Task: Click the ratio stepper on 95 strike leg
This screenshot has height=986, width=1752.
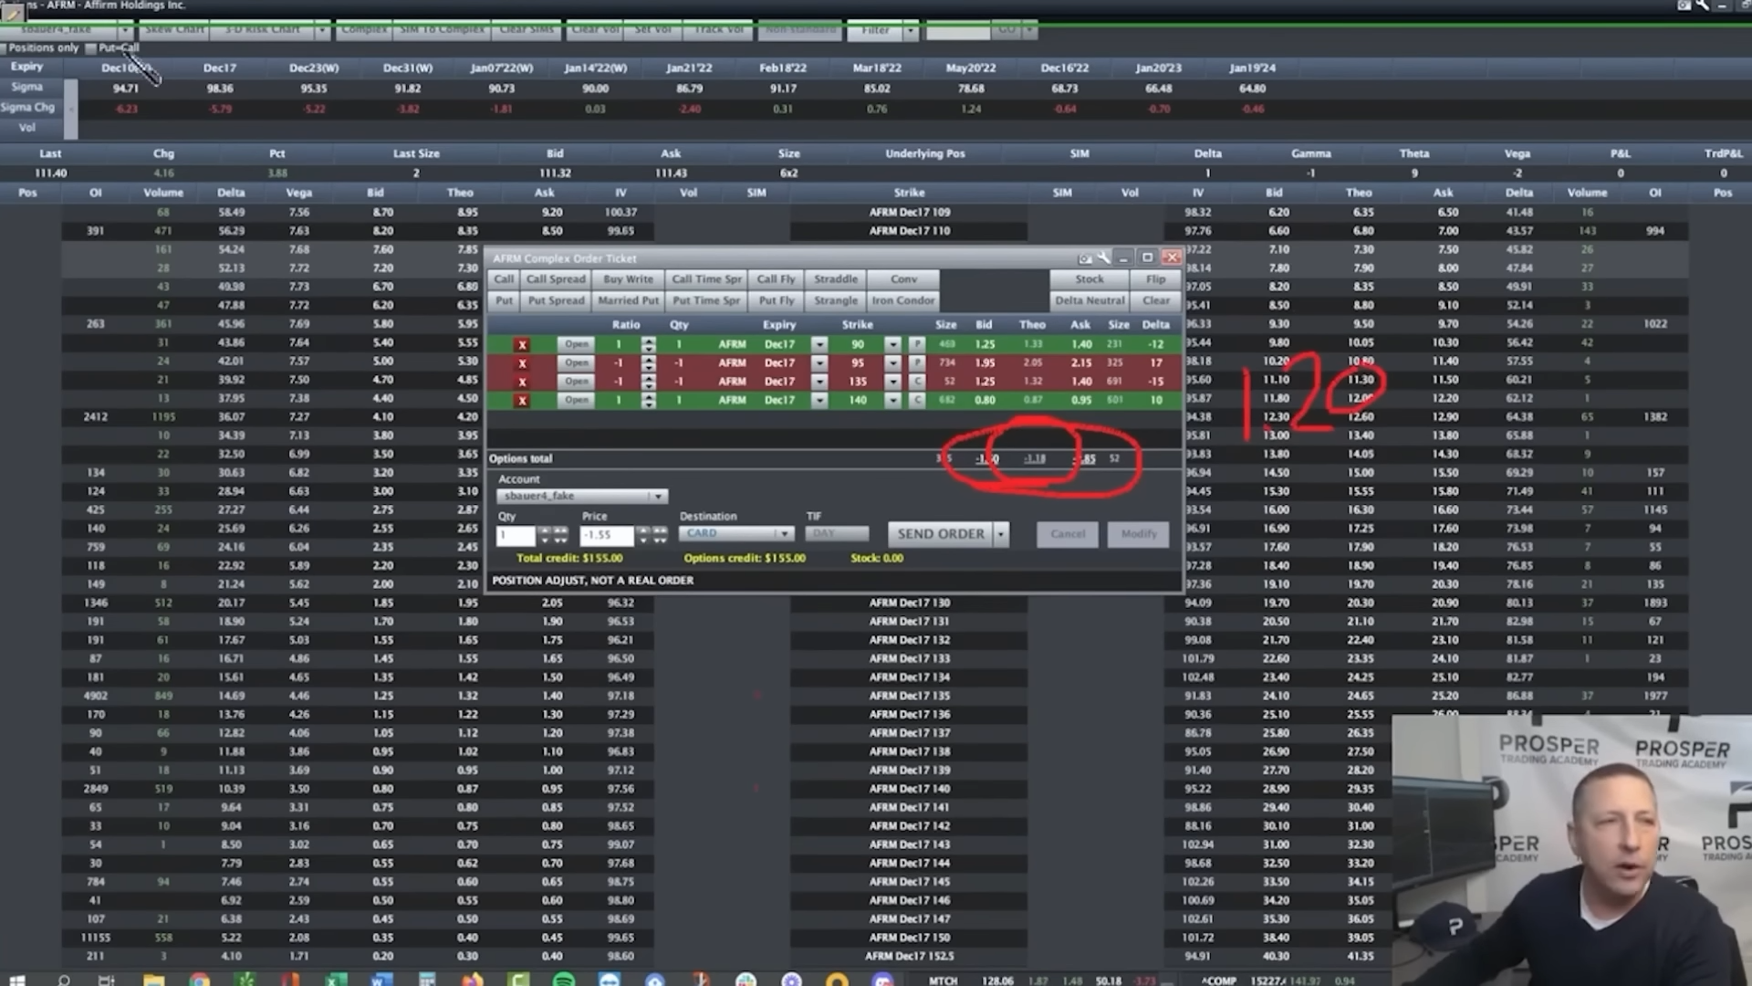Action: point(648,363)
